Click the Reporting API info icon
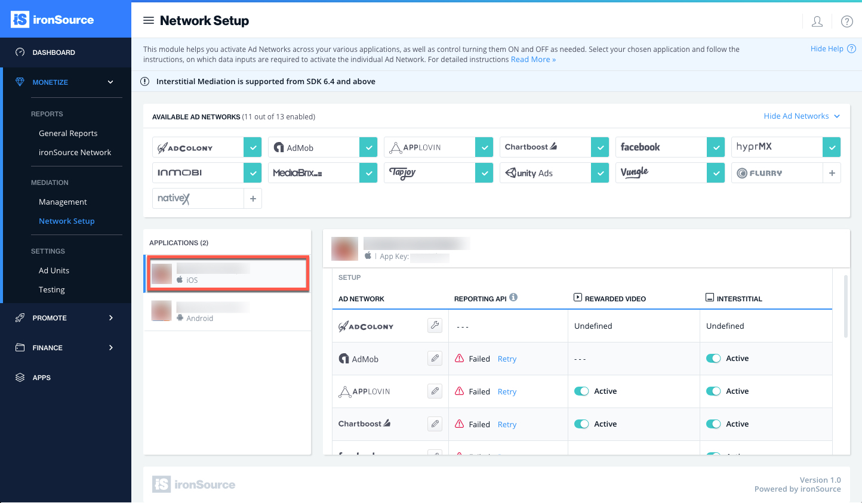 coord(513,298)
